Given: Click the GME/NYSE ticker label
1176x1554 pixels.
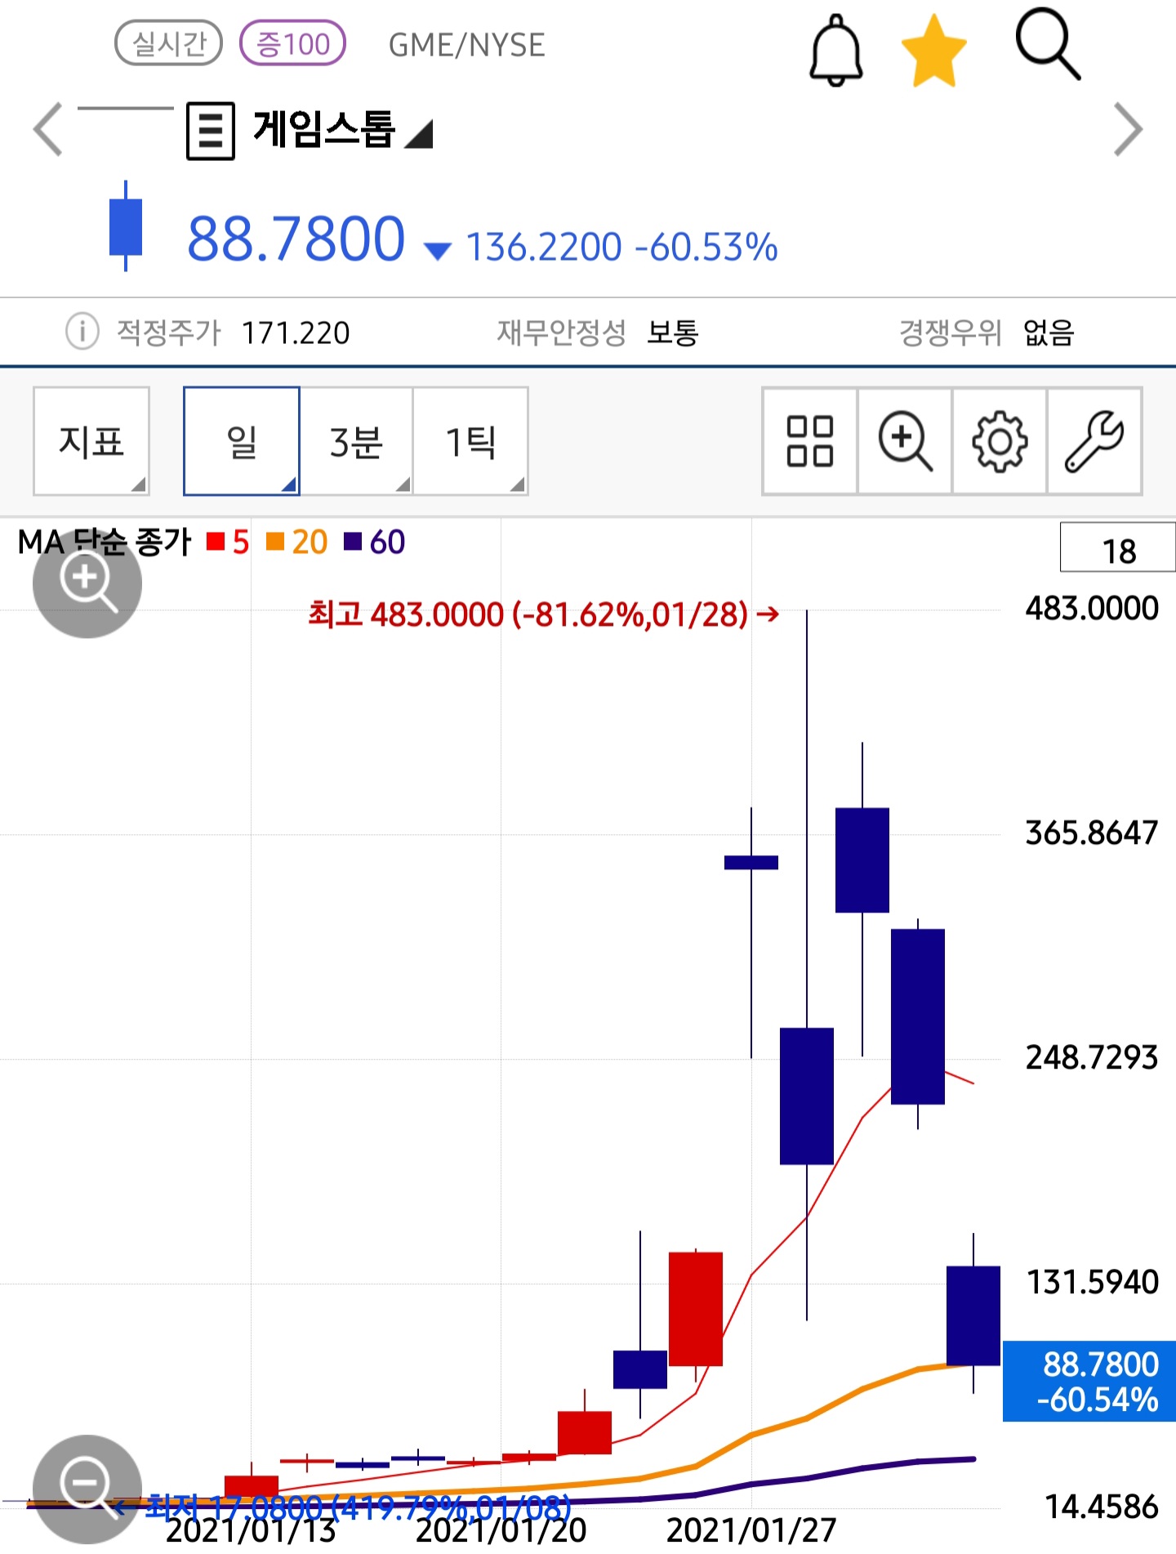Looking at the screenshot, I should (466, 46).
